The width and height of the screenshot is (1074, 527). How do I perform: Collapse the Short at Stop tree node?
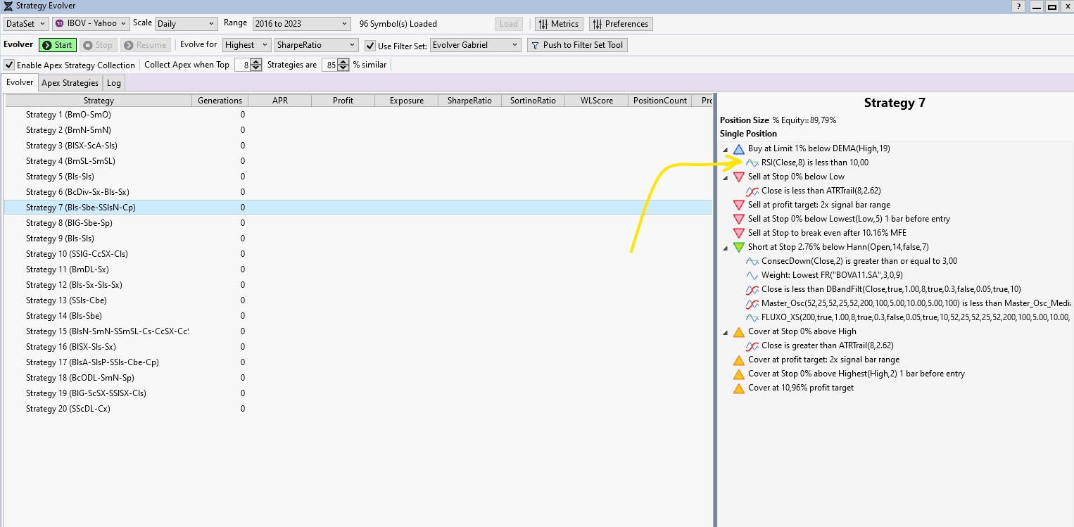click(726, 247)
